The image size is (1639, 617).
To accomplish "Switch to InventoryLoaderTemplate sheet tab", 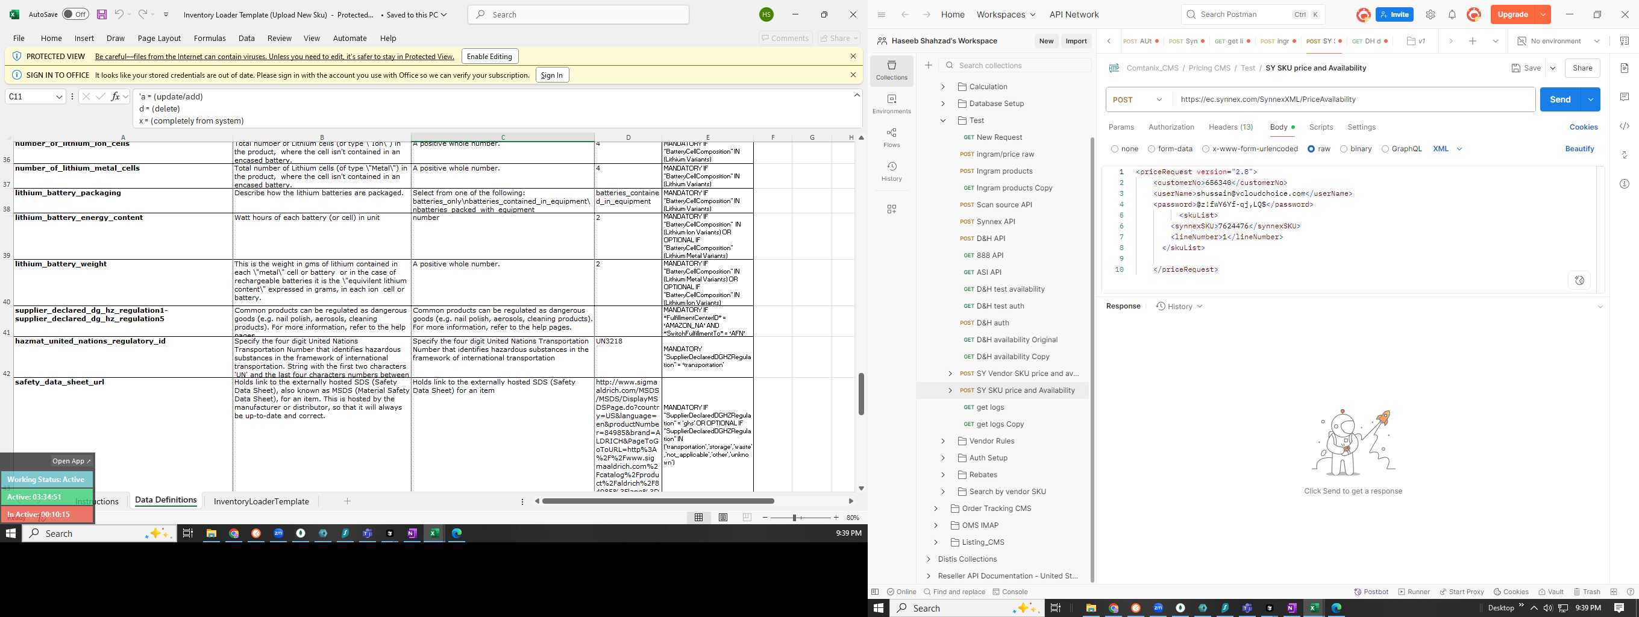I will click(261, 501).
